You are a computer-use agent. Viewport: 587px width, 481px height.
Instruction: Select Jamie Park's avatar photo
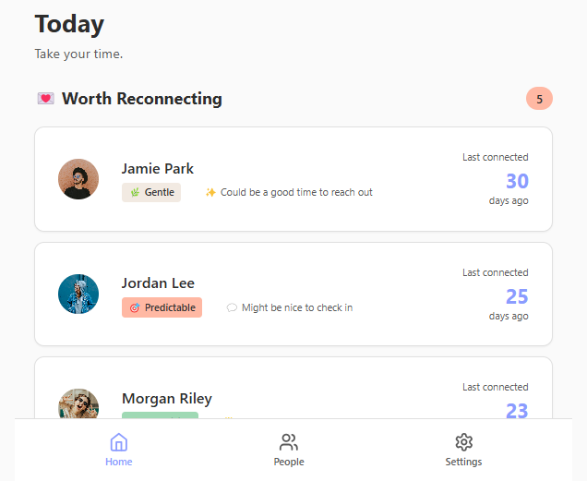78,179
